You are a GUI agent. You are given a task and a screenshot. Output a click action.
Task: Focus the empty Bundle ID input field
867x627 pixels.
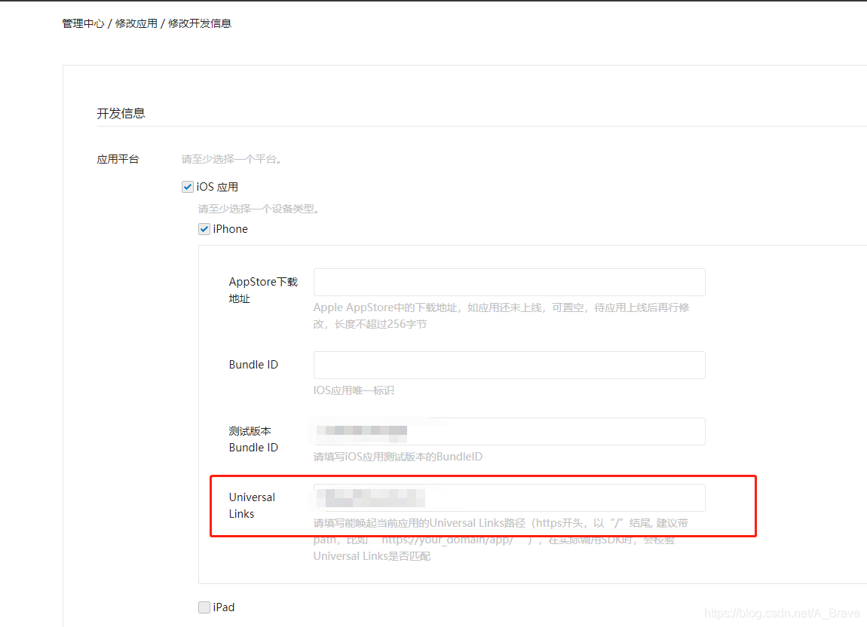pos(509,365)
